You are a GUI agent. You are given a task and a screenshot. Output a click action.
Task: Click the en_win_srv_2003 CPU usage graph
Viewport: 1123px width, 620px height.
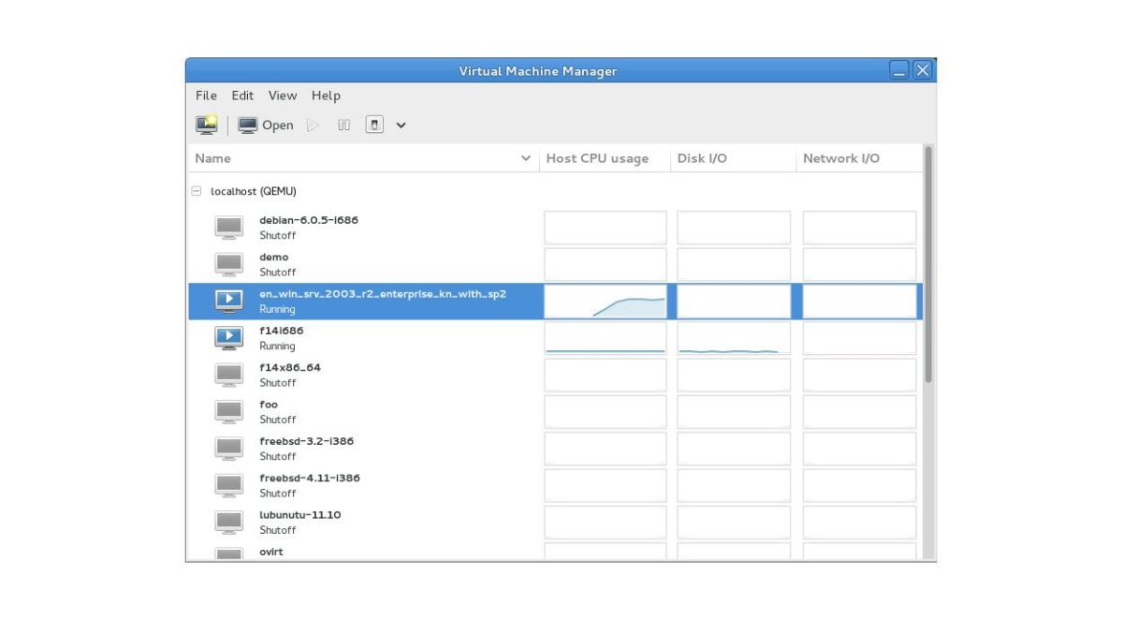tap(604, 301)
